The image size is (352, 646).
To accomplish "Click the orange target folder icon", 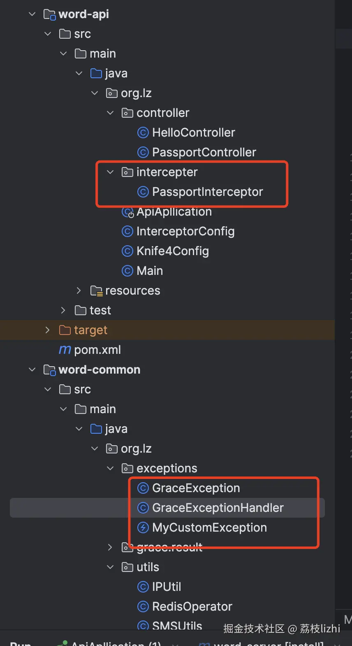I will 65,330.
